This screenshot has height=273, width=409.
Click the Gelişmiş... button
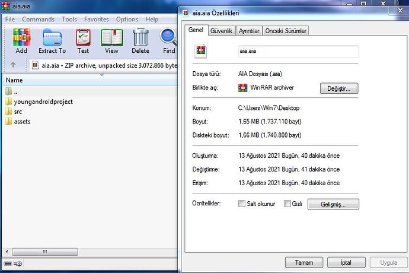coord(333,204)
